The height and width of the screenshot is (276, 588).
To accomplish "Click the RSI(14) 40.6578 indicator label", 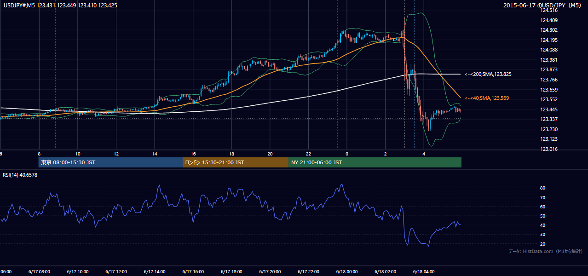I will tap(20, 175).
